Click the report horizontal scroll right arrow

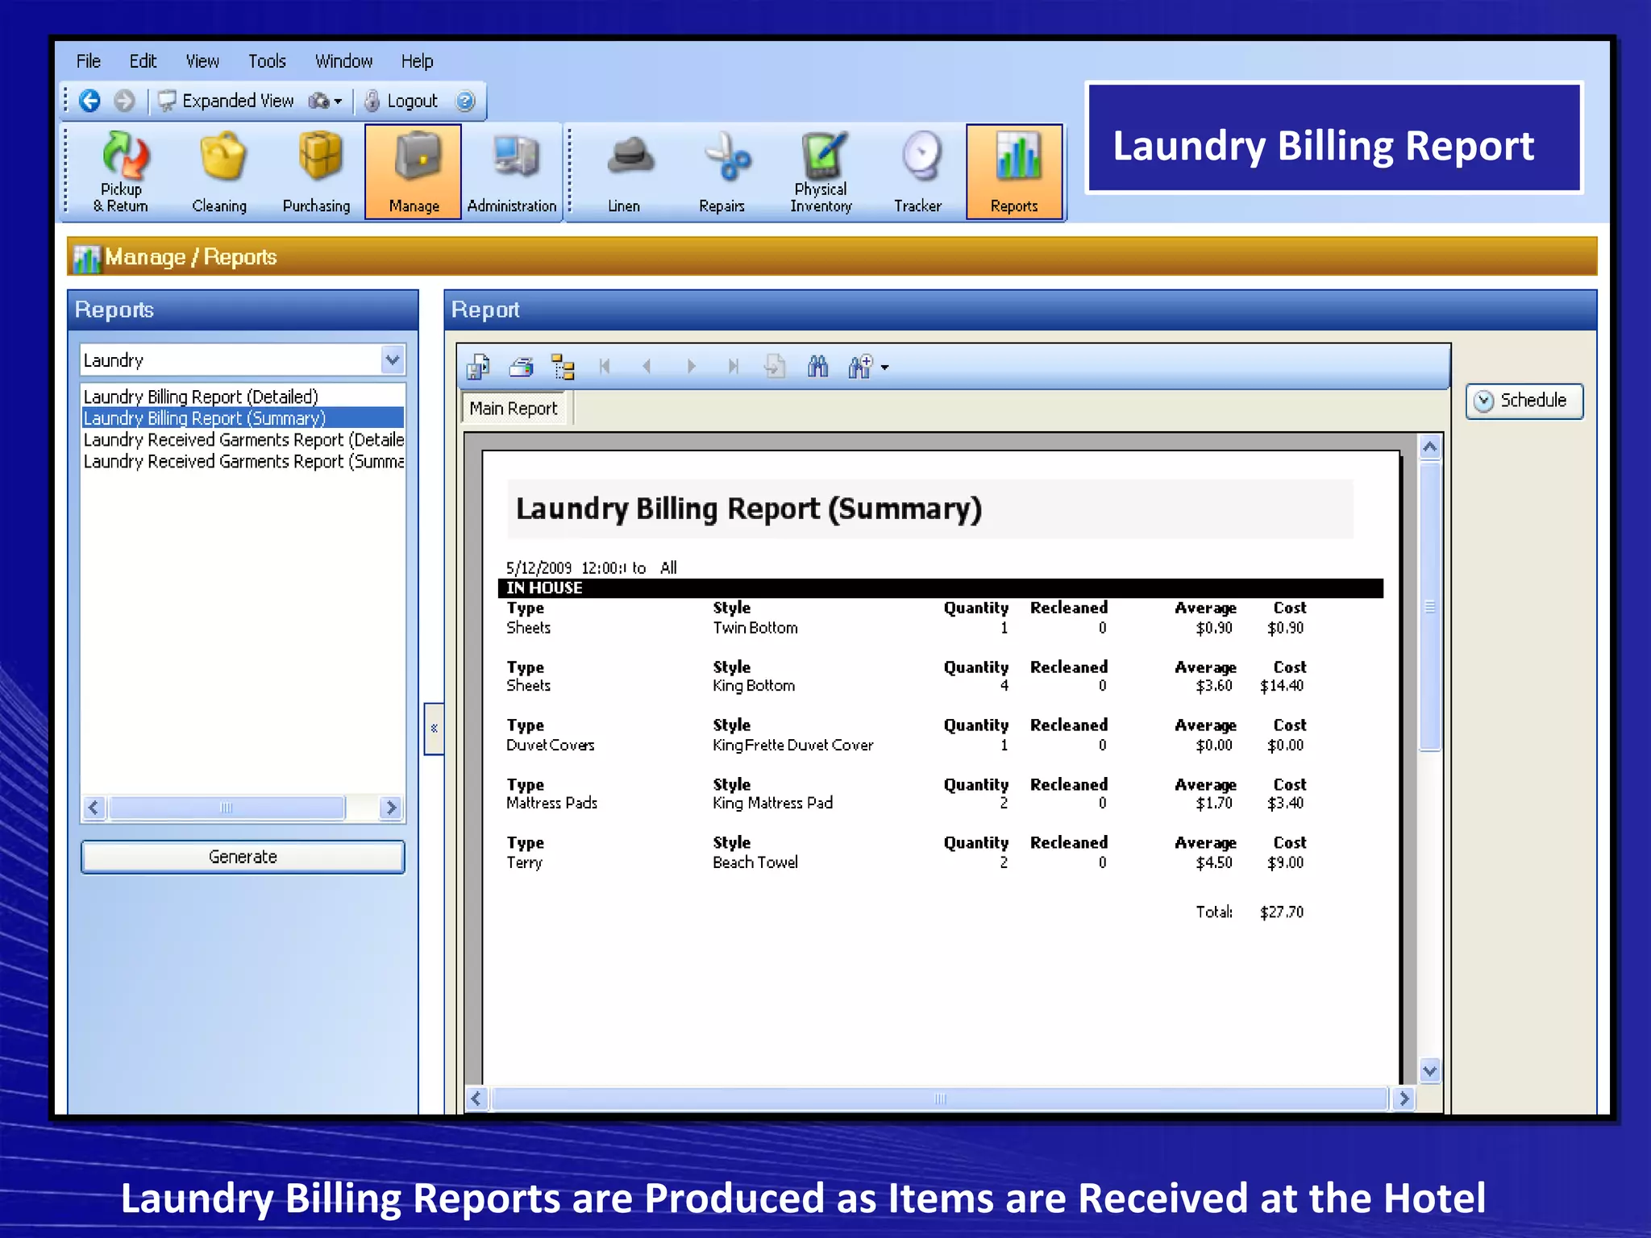[x=1404, y=1099]
